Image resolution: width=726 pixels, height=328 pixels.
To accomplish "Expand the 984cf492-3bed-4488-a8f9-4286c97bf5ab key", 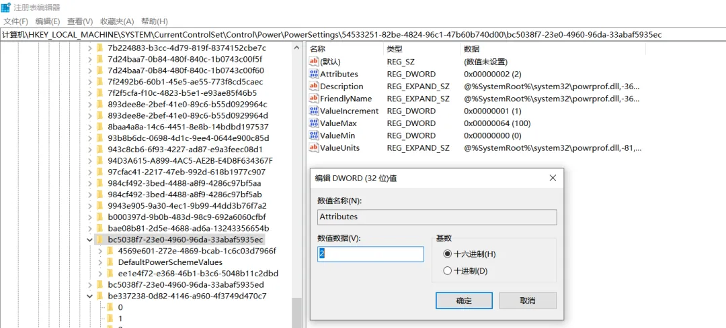I will 89,195.
